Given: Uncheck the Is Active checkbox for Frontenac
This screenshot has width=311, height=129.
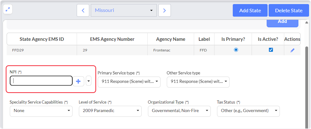Looking at the screenshot, I should tap(271, 50).
